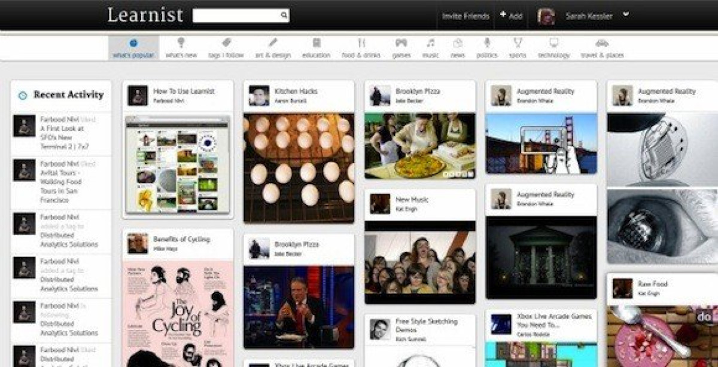
Task: Open tags I follow tag icon
Action: coord(226,43)
